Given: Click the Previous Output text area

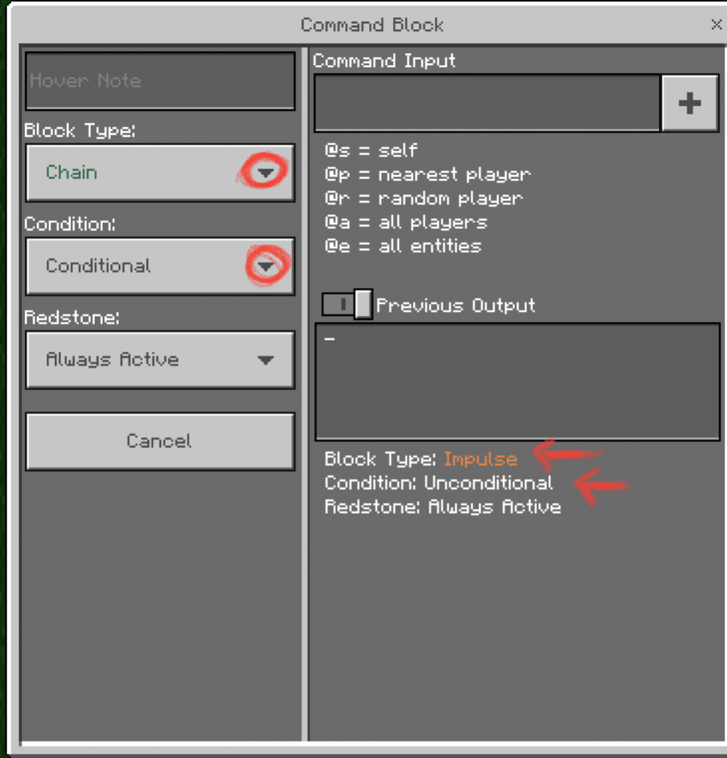Looking at the screenshot, I should 517,381.
